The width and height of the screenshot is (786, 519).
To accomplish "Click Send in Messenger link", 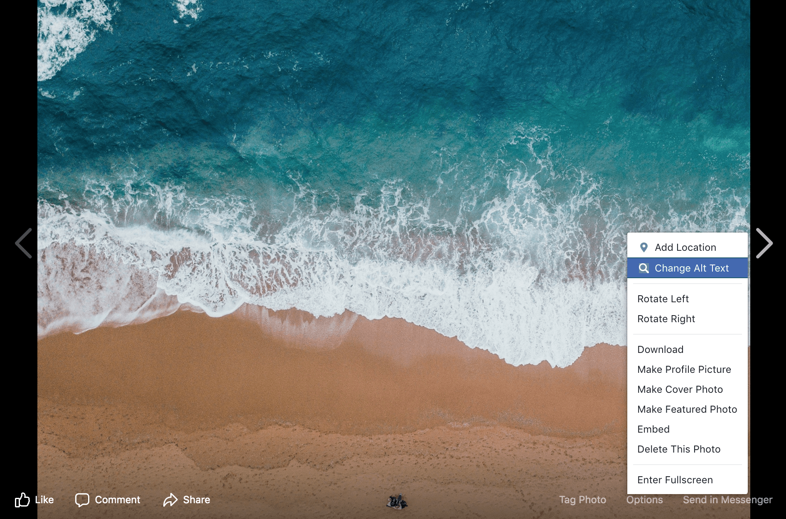I will point(728,500).
